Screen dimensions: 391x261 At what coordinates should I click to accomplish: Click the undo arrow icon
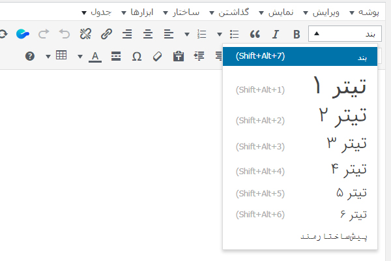(65, 34)
